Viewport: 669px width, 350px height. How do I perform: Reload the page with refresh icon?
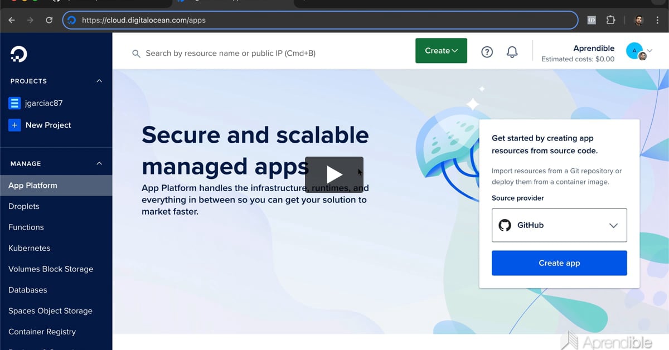[49, 20]
